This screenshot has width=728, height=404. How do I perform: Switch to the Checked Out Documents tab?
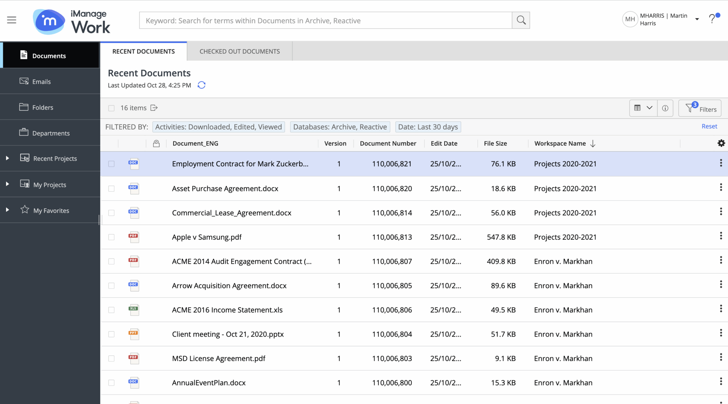tap(239, 51)
